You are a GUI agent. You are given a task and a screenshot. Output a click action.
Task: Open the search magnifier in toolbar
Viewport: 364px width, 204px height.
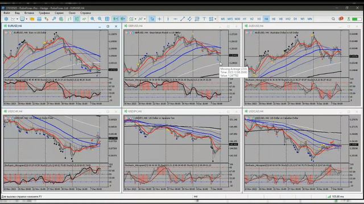[333, 19]
